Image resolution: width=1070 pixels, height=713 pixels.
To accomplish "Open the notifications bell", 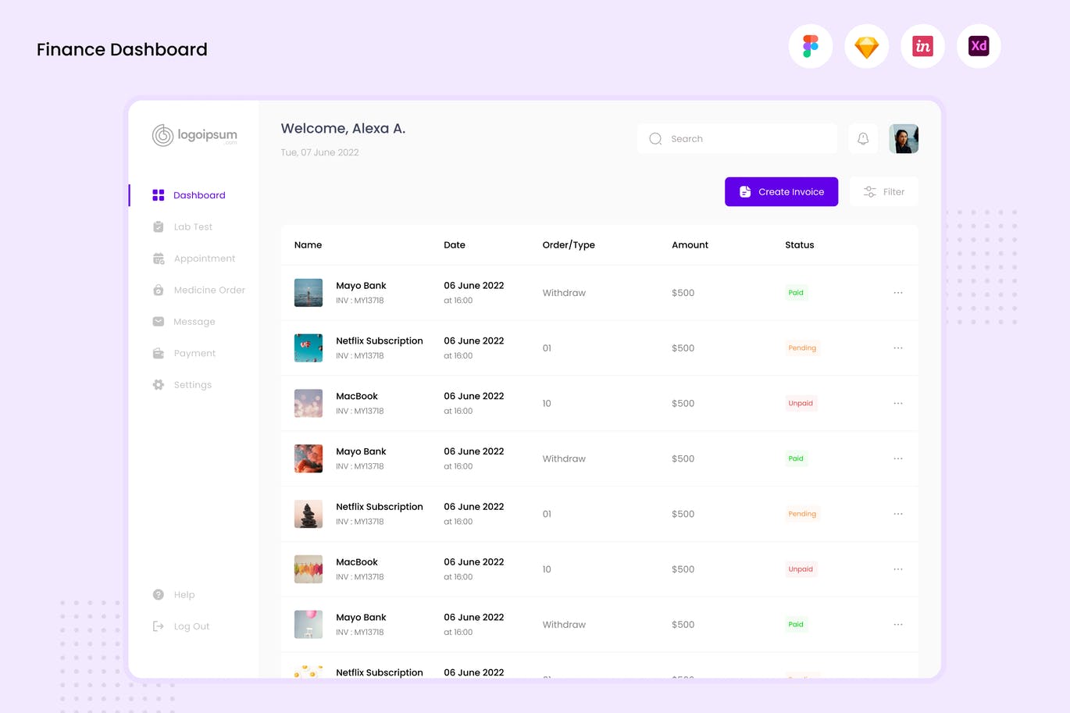I will [863, 138].
